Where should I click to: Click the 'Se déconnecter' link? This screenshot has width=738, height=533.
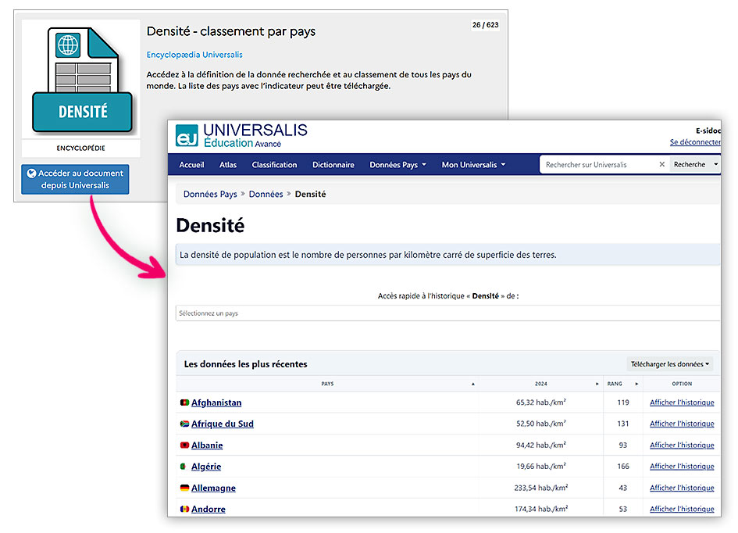coord(695,142)
